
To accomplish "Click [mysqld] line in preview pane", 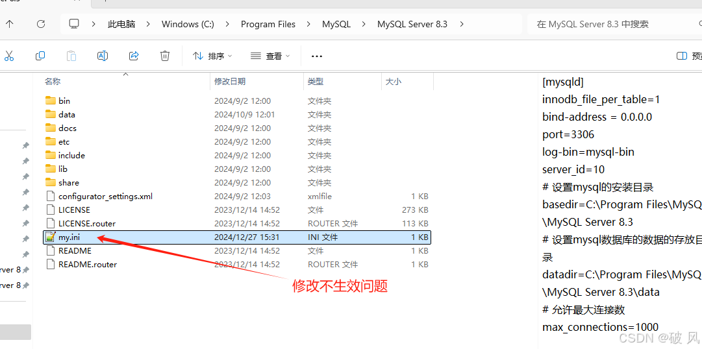I will tap(563, 82).
